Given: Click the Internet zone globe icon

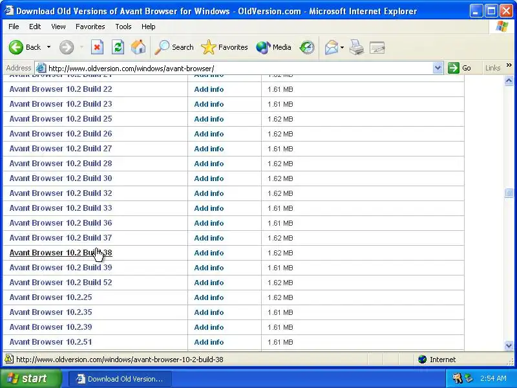Looking at the screenshot, I should 422,360.
